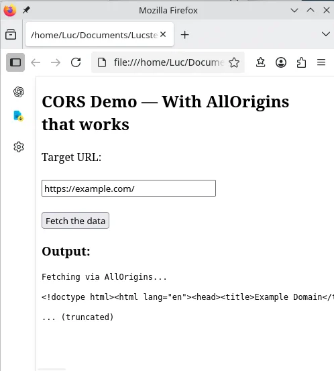Open the Firefox account icon
The width and height of the screenshot is (334, 371).
click(x=281, y=62)
